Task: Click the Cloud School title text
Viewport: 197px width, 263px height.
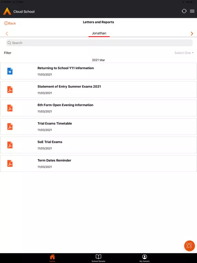Action: coord(24,12)
